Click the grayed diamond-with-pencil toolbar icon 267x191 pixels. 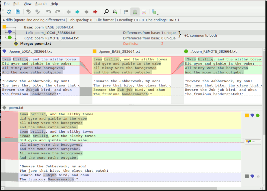coord(29,12)
